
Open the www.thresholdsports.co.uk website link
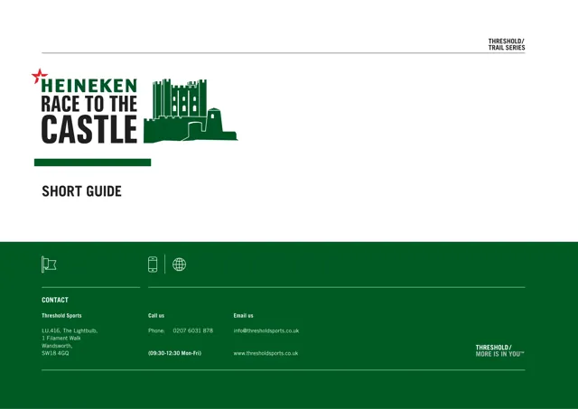[x=266, y=353]
